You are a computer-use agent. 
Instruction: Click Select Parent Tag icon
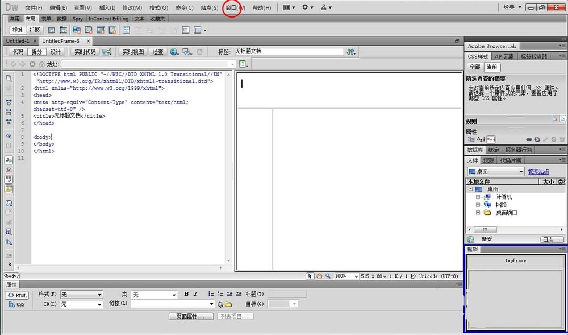(x=9, y=137)
